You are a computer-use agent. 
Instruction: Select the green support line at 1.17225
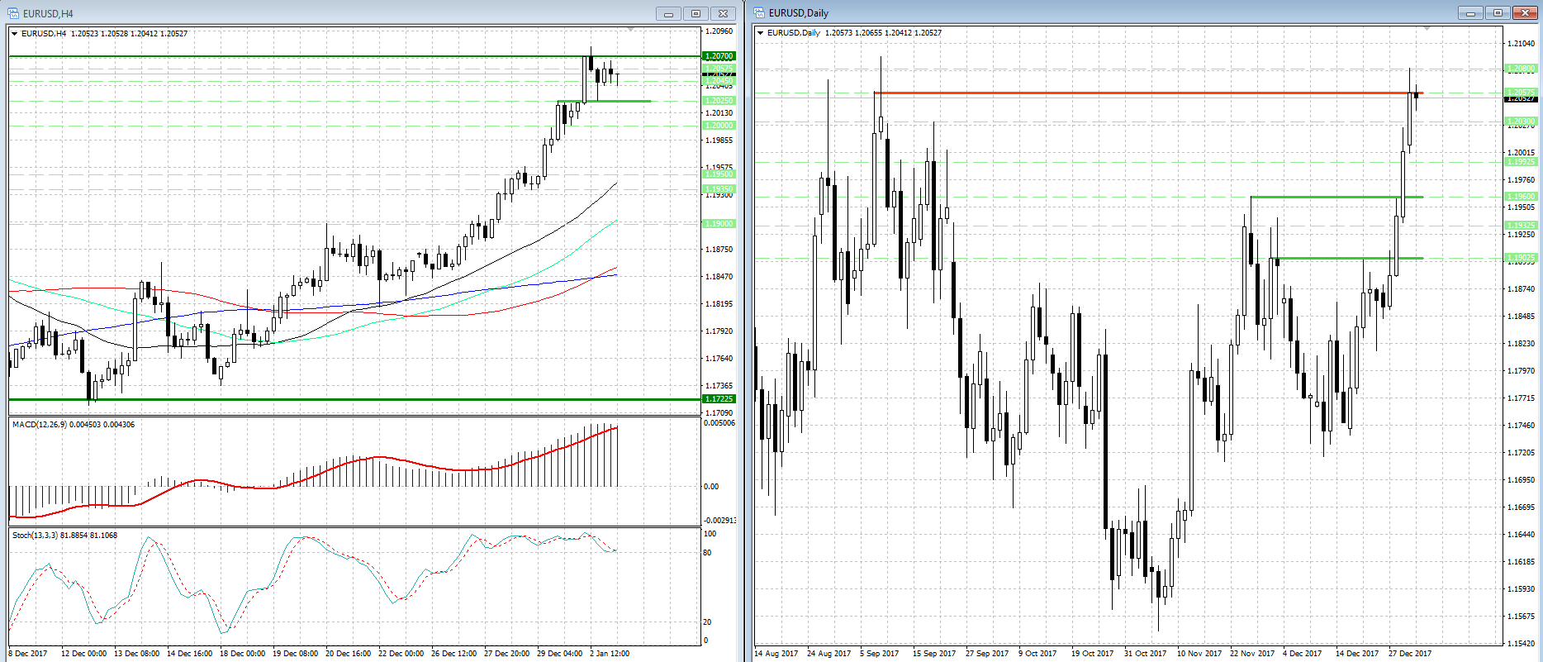pyautogui.click(x=354, y=399)
